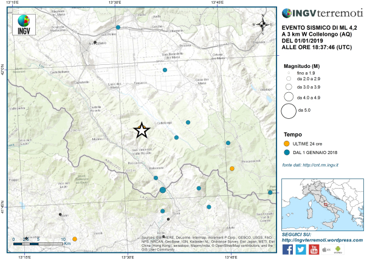Click the Italy inset locator map
The height and width of the screenshot is (259, 367).
coord(323,205)
